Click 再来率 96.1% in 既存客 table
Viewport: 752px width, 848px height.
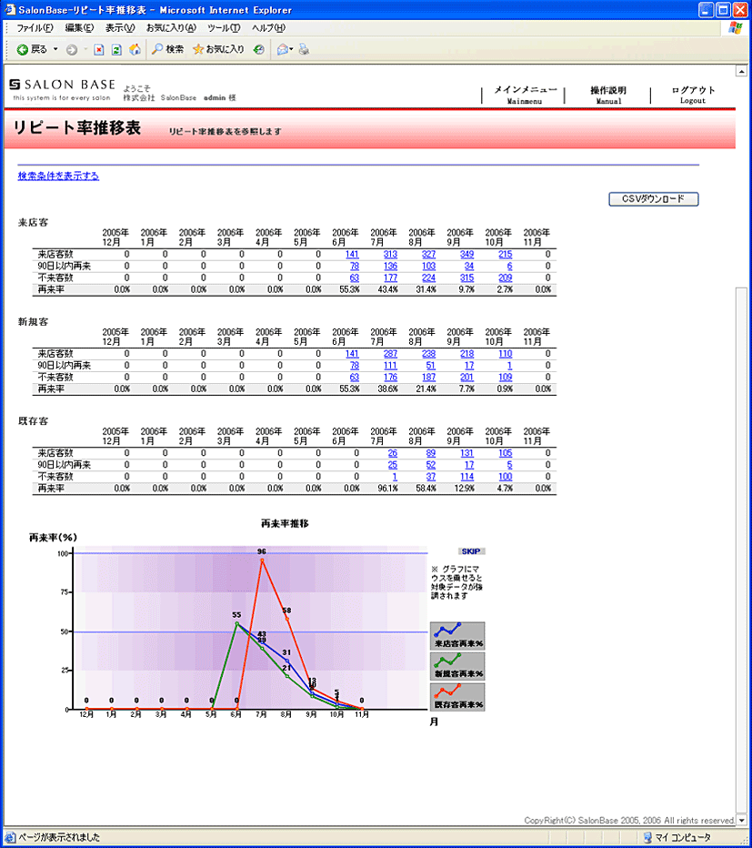[x=387, y=489]
